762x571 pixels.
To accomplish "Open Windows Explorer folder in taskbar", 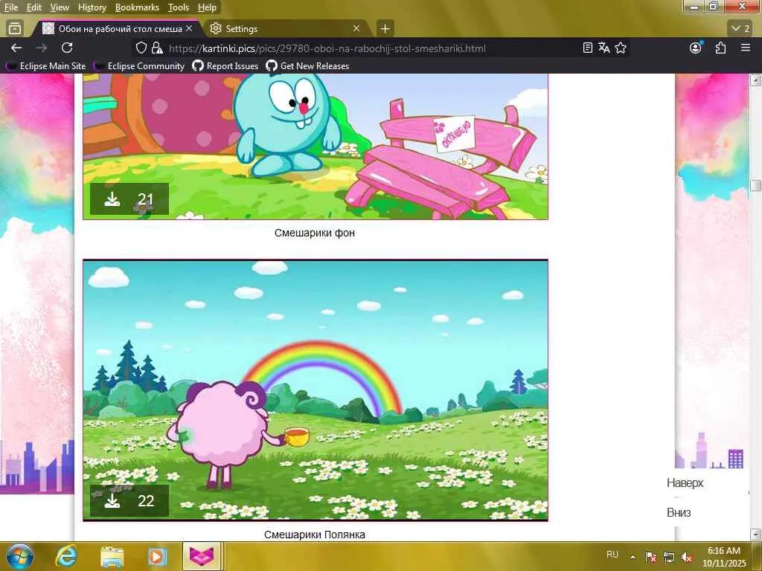I will [x=112, y=557].
